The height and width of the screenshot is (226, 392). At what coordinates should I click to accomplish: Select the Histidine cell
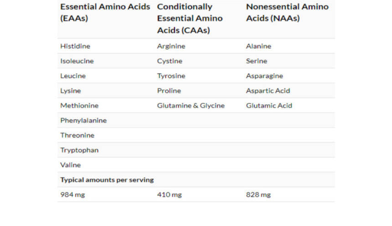pyautogui.click(x=75, y=46)
